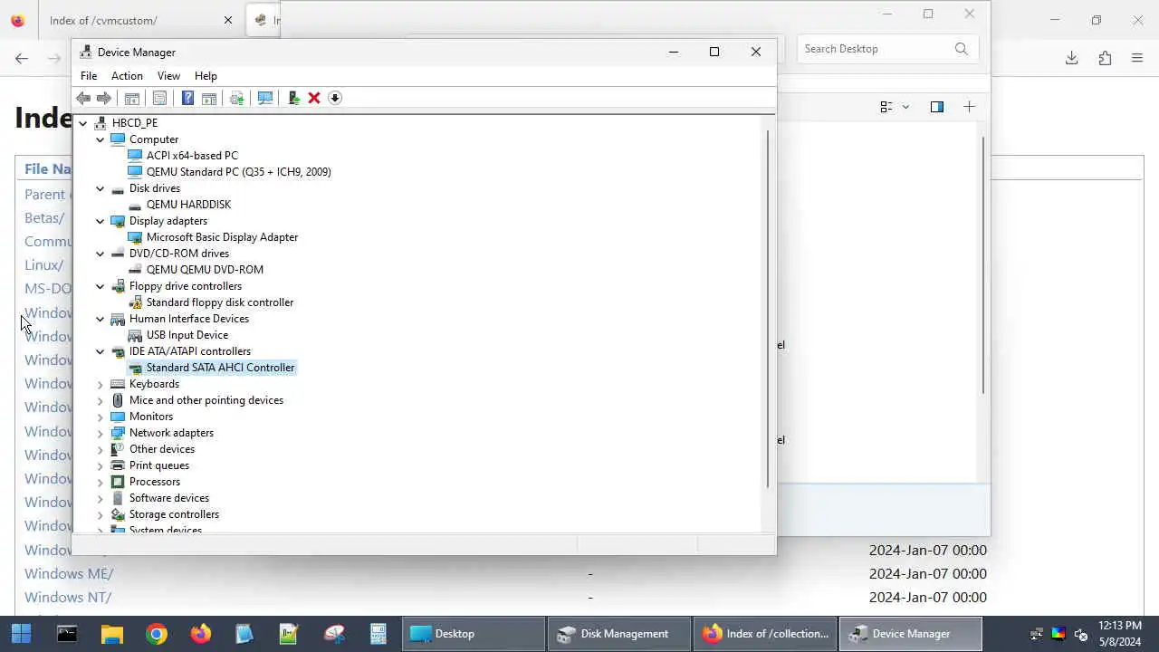Click Explorer window vertical scrollbar
The image size is (1159, 652).
tap(983, 264)
